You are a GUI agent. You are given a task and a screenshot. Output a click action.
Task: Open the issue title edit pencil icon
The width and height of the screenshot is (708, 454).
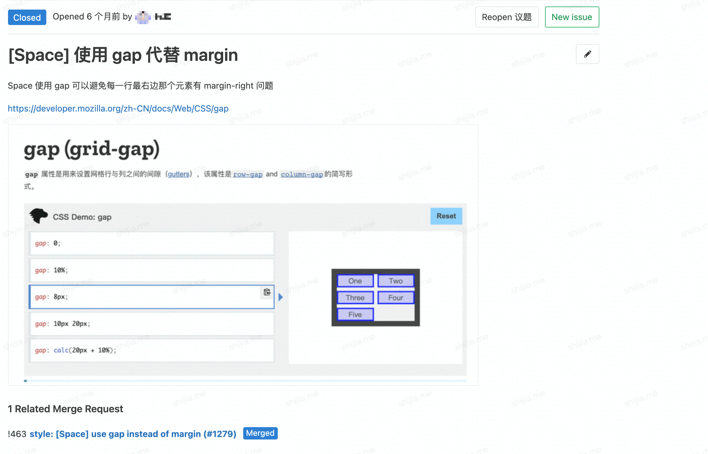point(587,54)
